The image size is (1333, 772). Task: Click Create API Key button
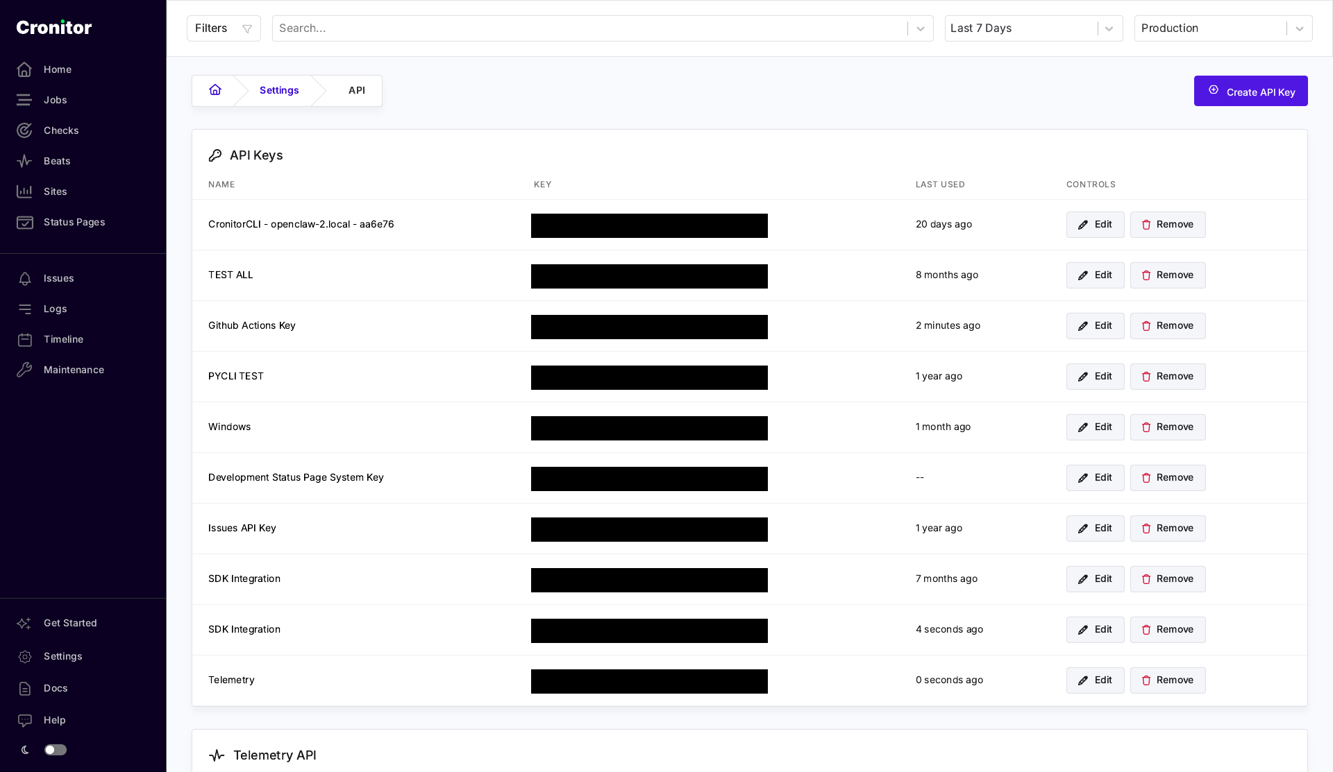point(1251,91)
